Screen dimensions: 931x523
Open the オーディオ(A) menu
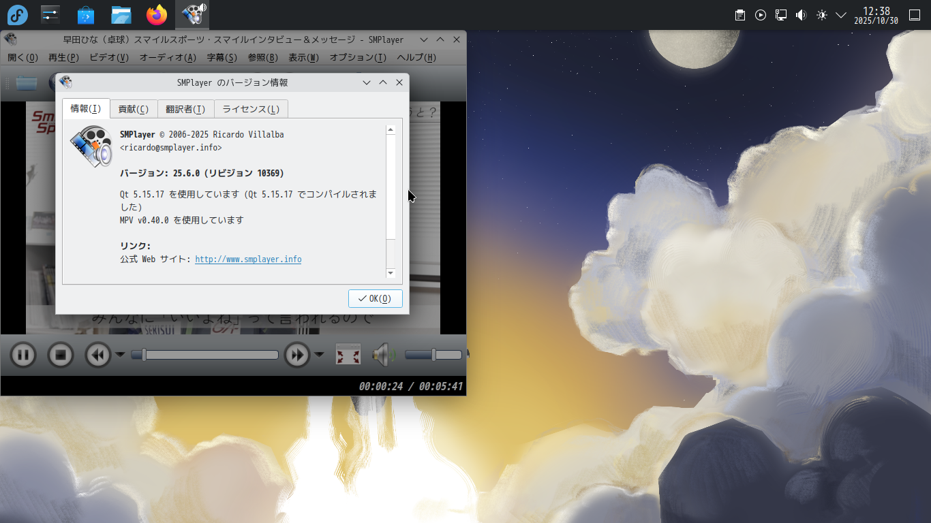point(168,58)
